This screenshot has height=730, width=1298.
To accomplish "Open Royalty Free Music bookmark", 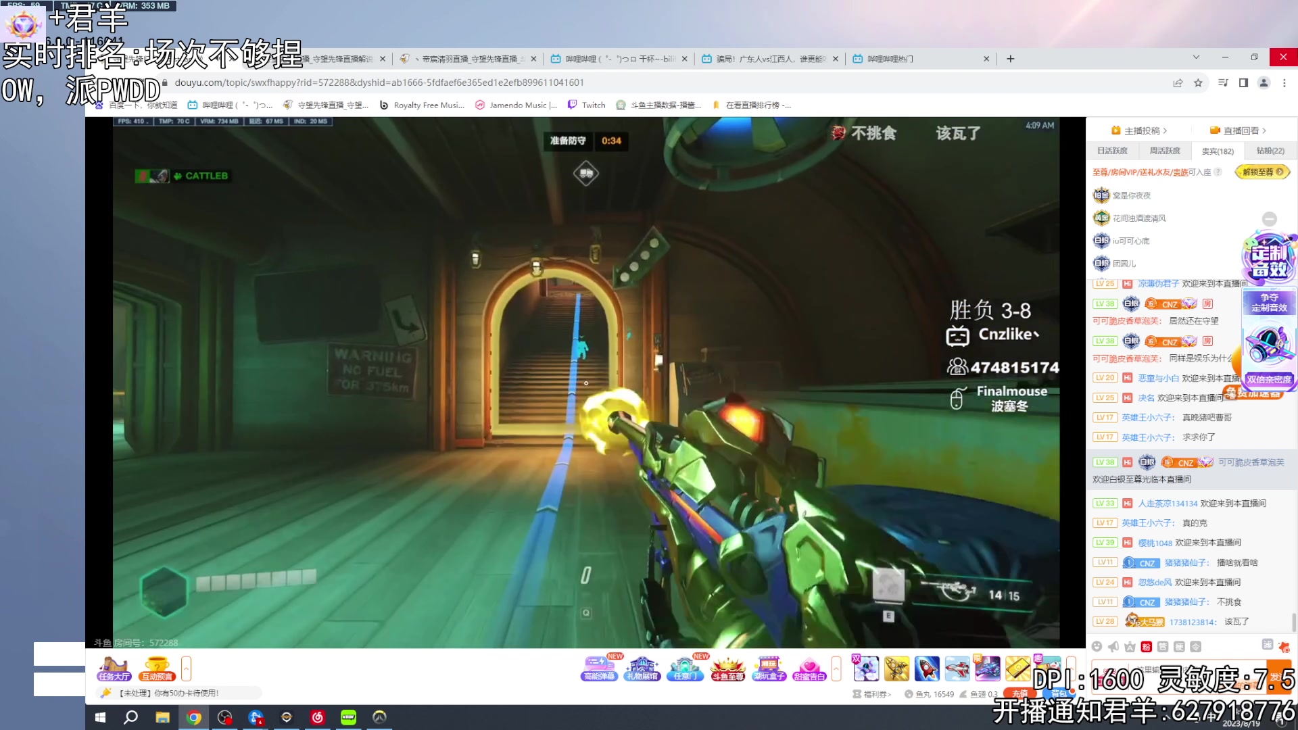I will point(422,105).
